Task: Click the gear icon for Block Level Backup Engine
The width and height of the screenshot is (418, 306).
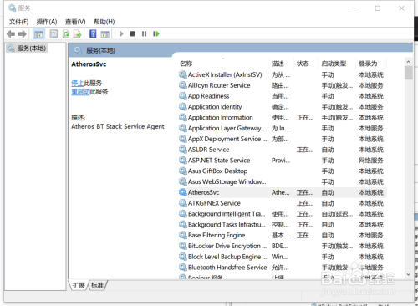Action: pos(183,257)
